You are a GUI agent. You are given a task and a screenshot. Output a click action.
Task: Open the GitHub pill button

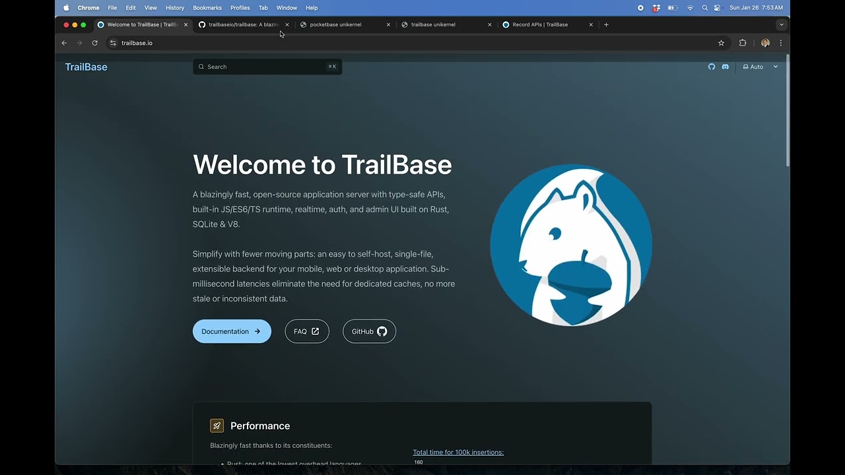click(369, 331)
